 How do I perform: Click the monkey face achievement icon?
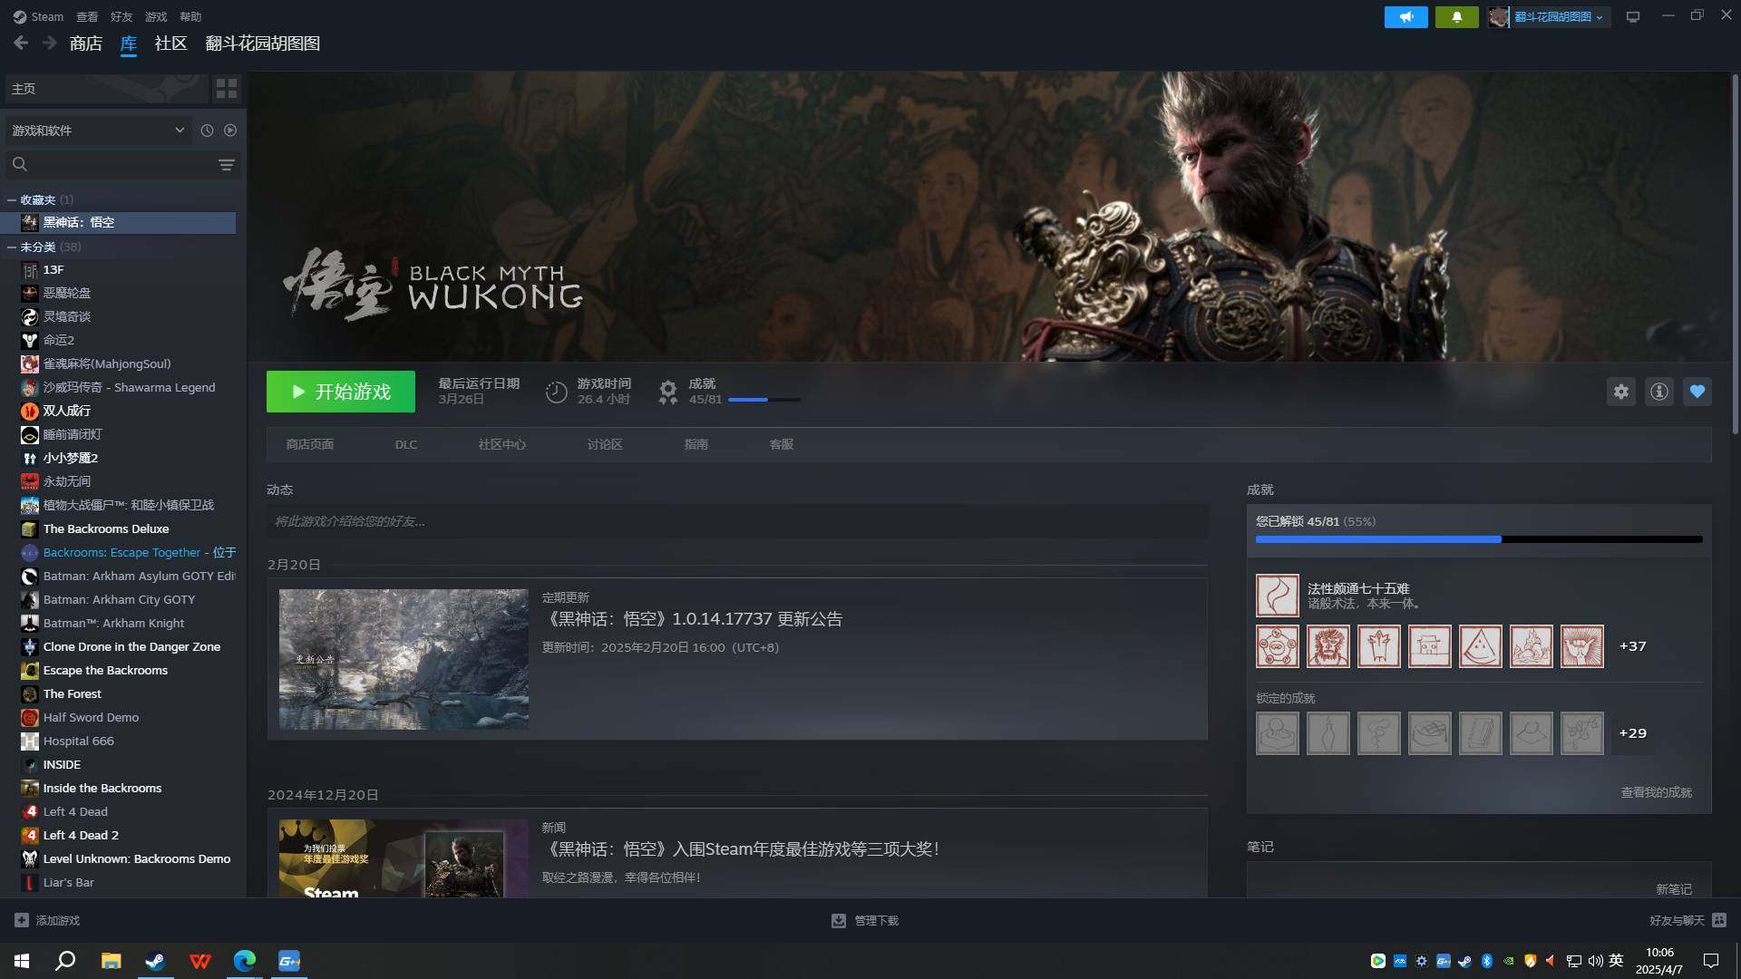click(1328, 646)
